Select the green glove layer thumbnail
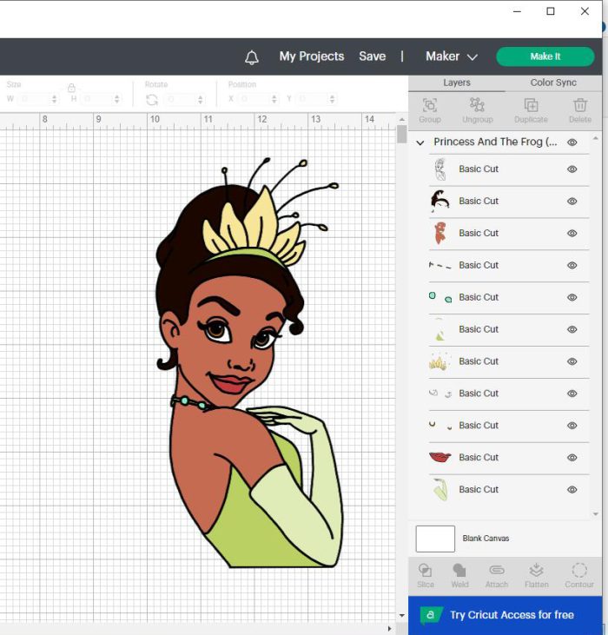 pos(440,490)
